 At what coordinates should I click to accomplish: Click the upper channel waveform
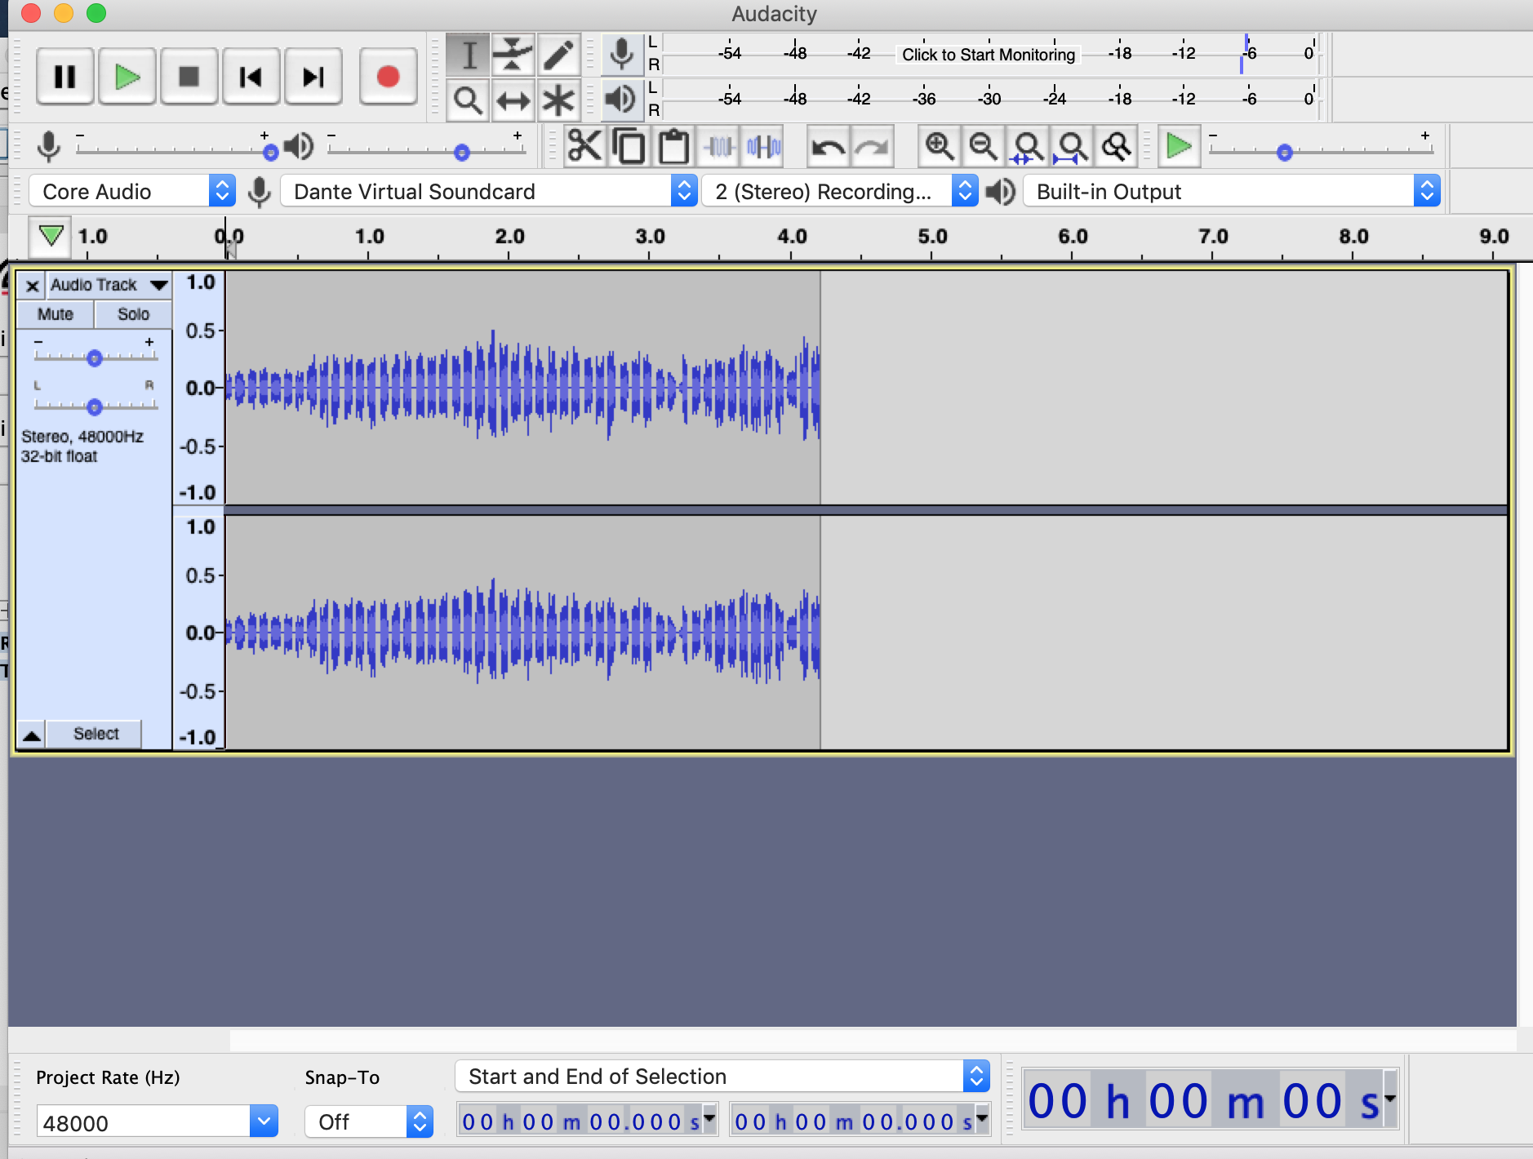pos(522,387)
